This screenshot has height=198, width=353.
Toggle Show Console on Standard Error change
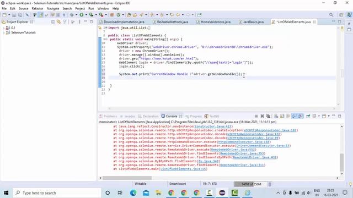pyautogui.click(x=301, y=116)
